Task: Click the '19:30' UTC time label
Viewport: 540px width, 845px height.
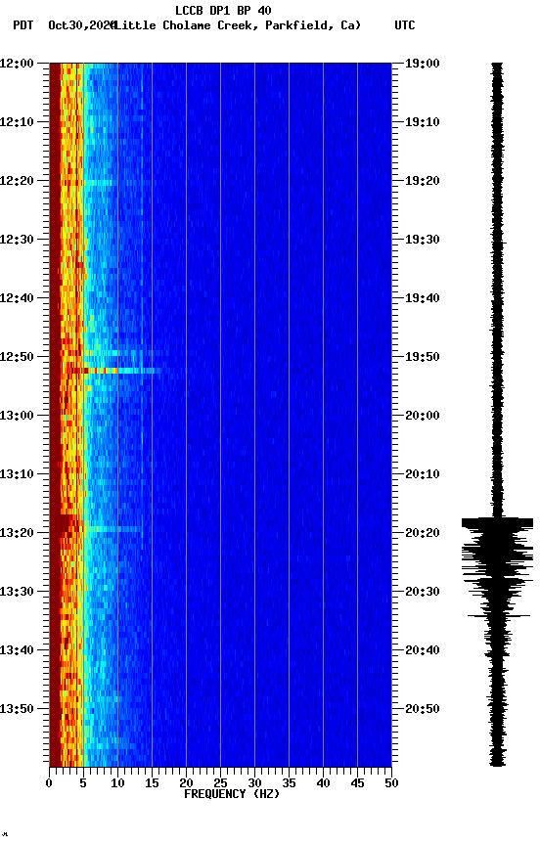Action: [423, 240]
